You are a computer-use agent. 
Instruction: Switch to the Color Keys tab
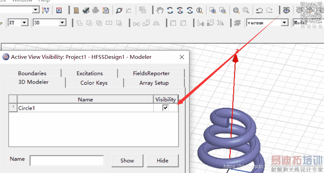click(94, 83)
